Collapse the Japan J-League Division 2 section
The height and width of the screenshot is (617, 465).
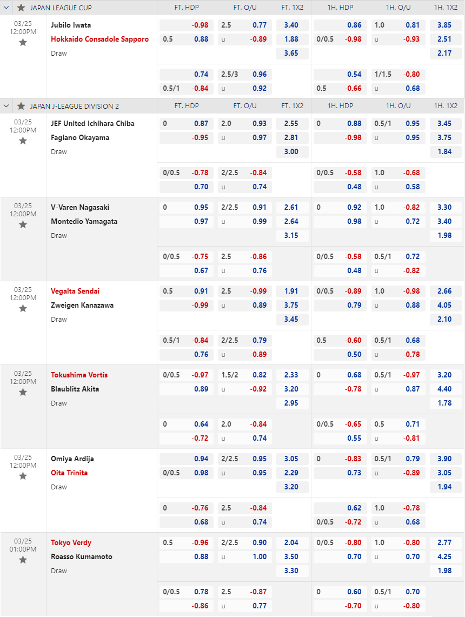click(6, 106)
